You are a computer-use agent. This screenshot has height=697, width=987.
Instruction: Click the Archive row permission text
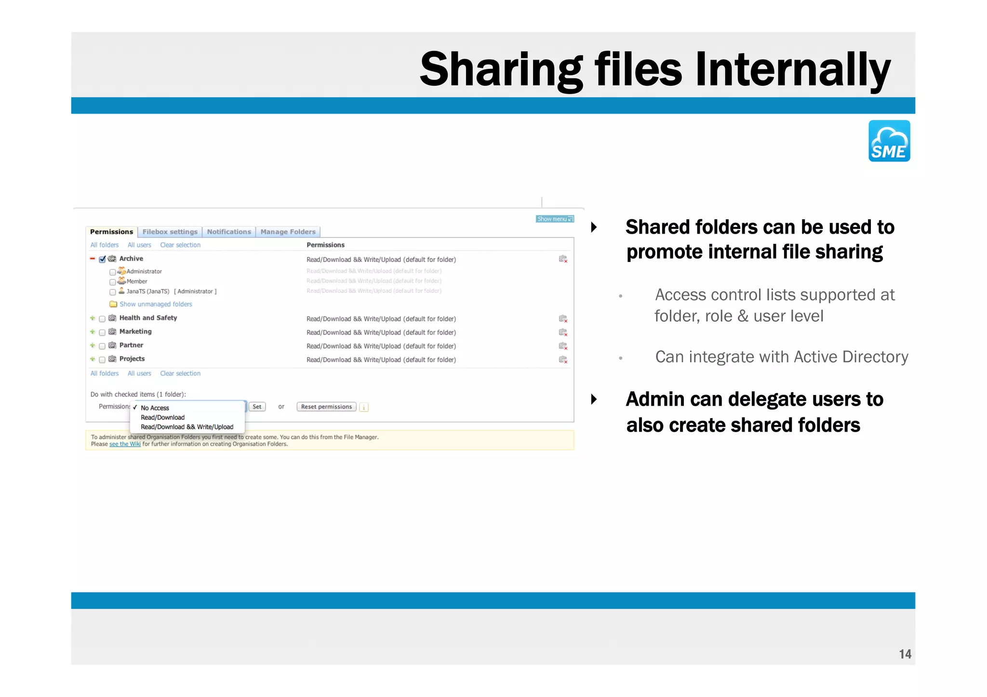pos(381,260)
